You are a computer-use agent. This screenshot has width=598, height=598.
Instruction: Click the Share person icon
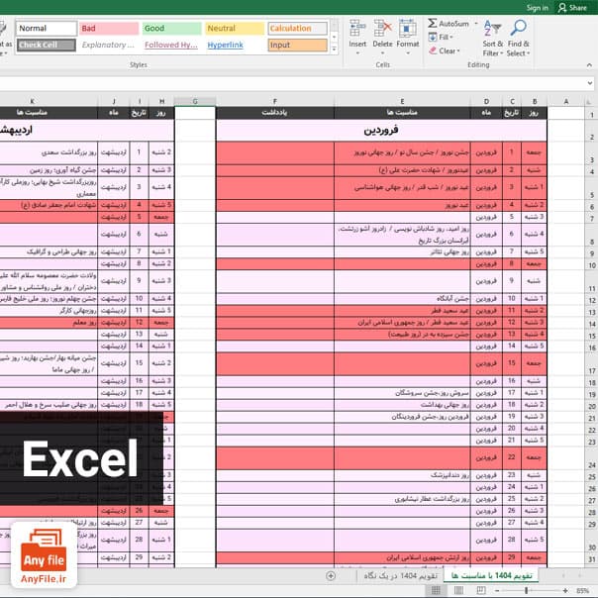[561, 8]
